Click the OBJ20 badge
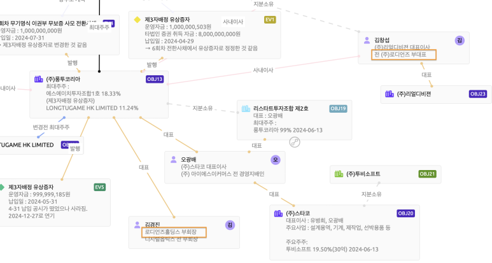The width and height of the screenshot is (492, 263). [x=405, y=213]
